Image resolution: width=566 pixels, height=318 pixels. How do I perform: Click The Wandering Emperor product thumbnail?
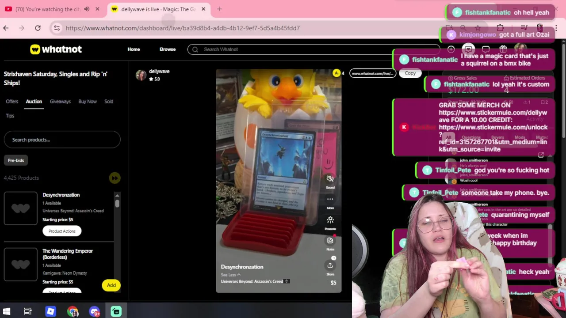tap(20, 265)
